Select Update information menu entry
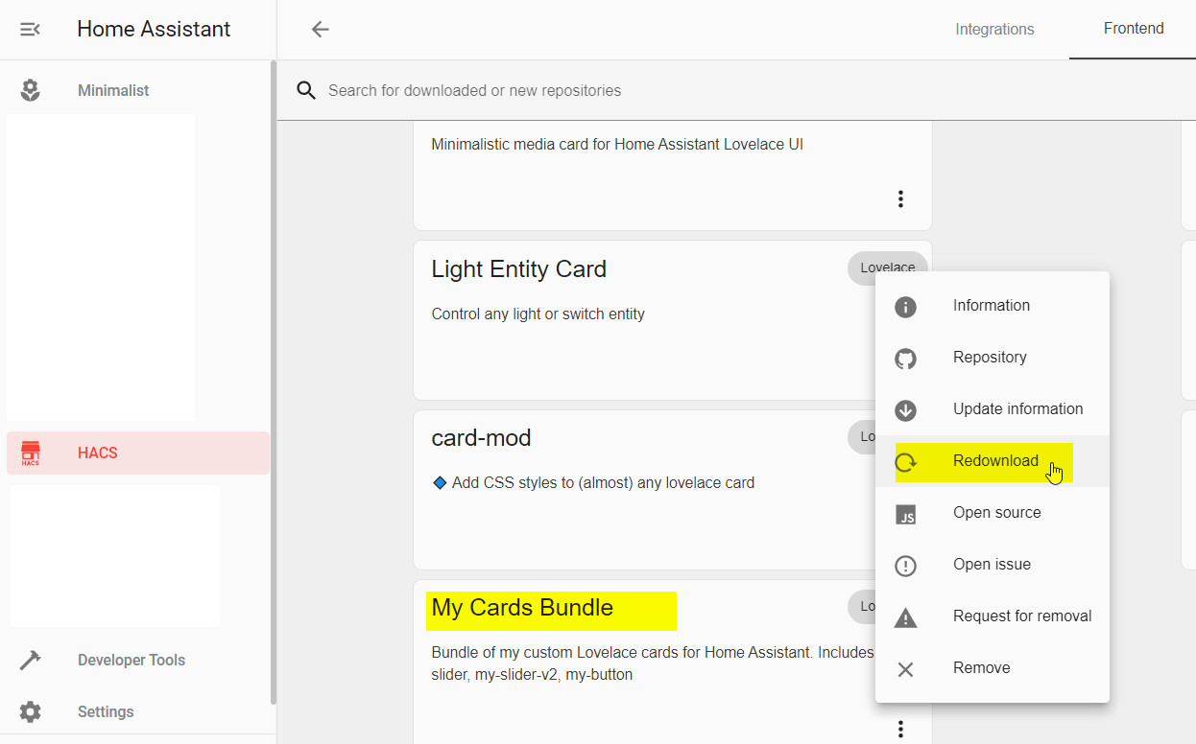Screen dimensions: 1196x744 [993, 409]
